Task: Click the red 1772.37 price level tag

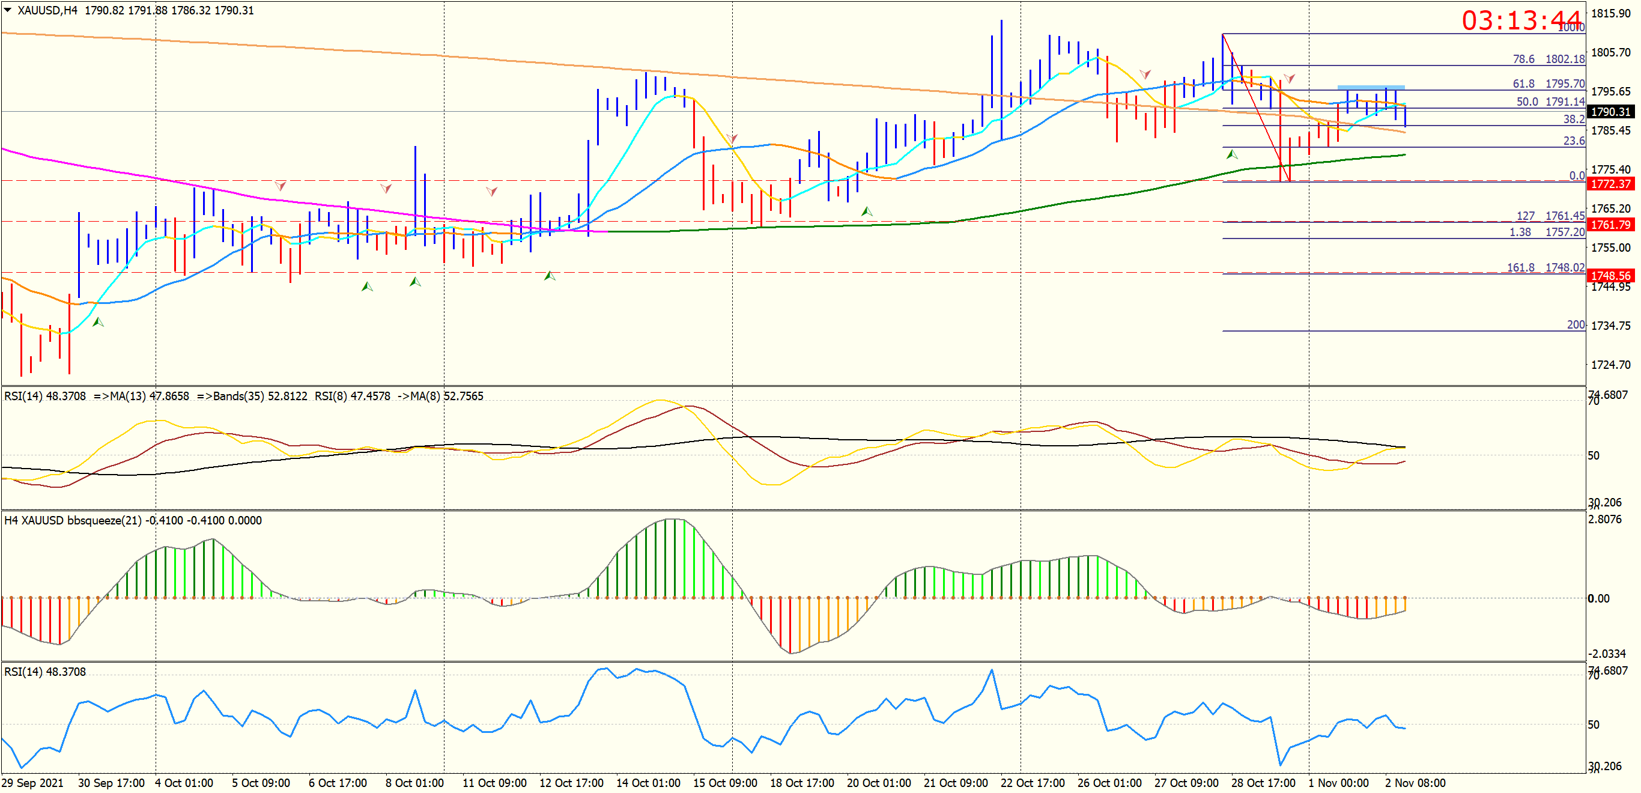Action: pos(1610,184)
